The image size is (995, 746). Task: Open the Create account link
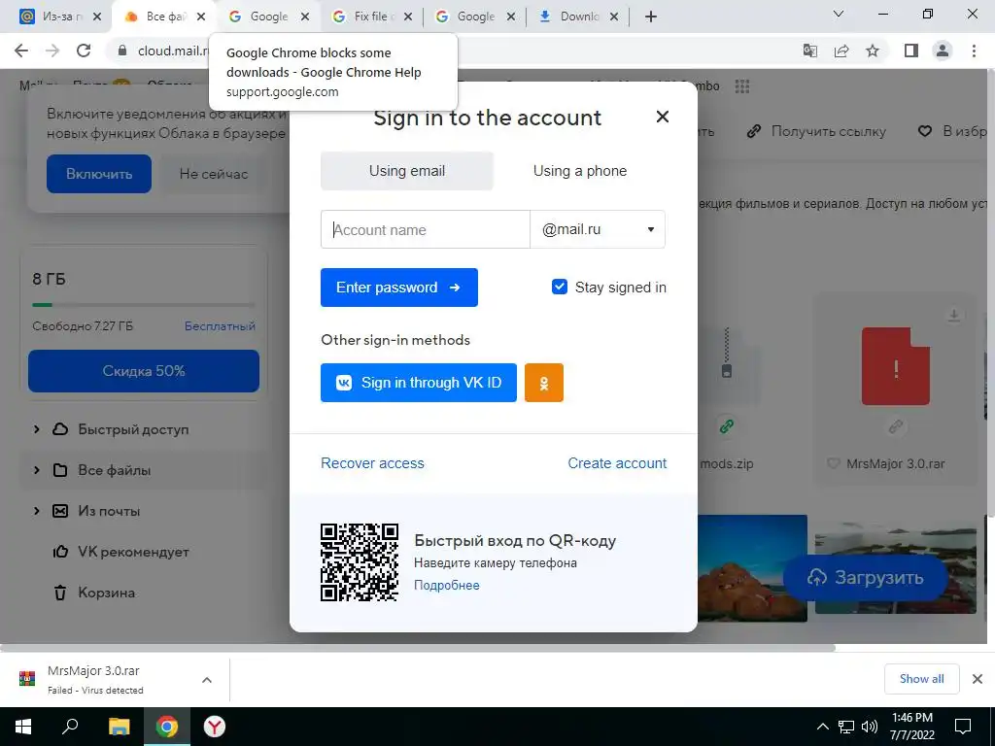coord(617,463)
